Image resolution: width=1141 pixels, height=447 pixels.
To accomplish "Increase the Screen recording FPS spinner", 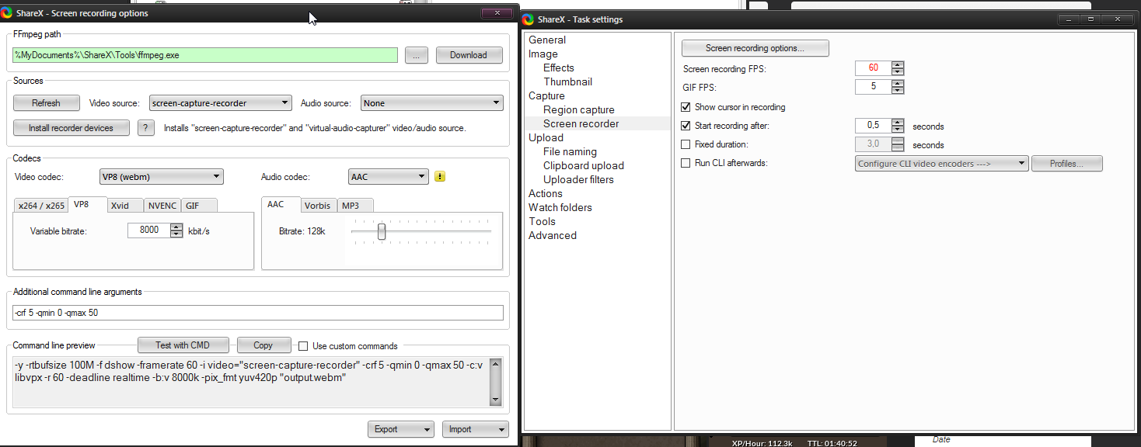I will click(898, 64).
